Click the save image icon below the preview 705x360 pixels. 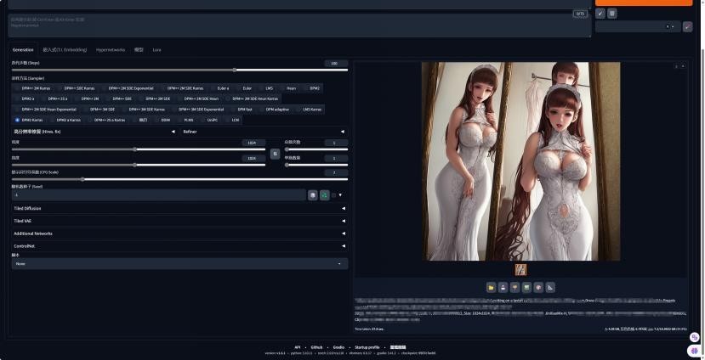(503, 287)
